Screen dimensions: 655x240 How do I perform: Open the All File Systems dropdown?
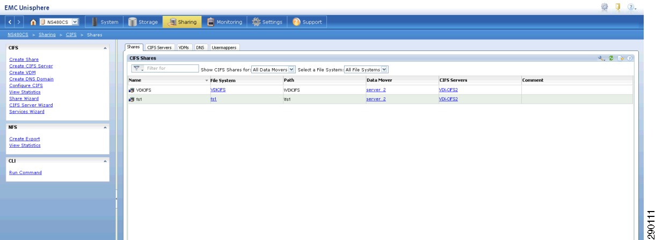[366, 69]
